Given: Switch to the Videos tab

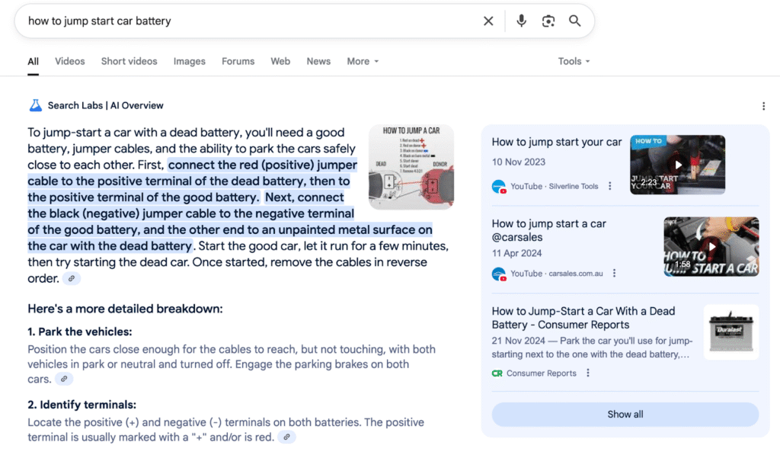Looking at the screenshot, I should [70, 61].
